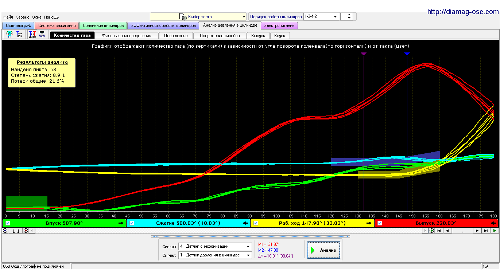Click the cylinder number spinner arrows
The image size is (504, 271).
[349, 17]
